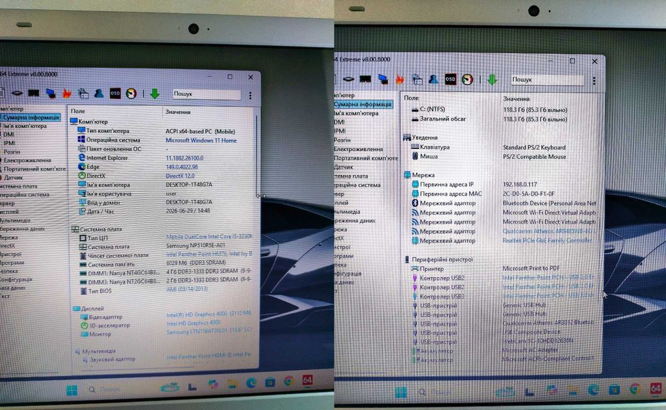Select Сумарна інформація tree item in right photo
Screen dimensions: 666x410
[x=362, y=104]
